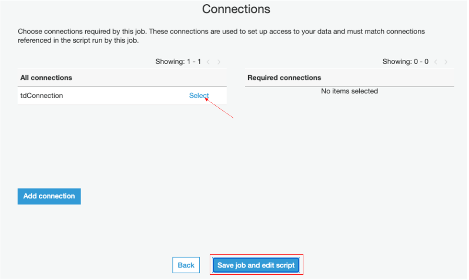
Task: Click Select link for tdConnection
Action: click(199, 96)
